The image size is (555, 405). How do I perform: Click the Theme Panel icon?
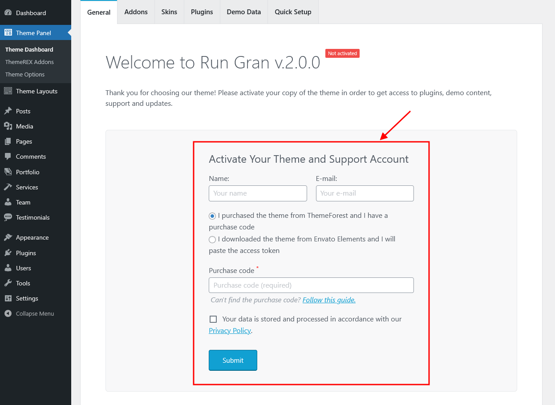point(8,32)
